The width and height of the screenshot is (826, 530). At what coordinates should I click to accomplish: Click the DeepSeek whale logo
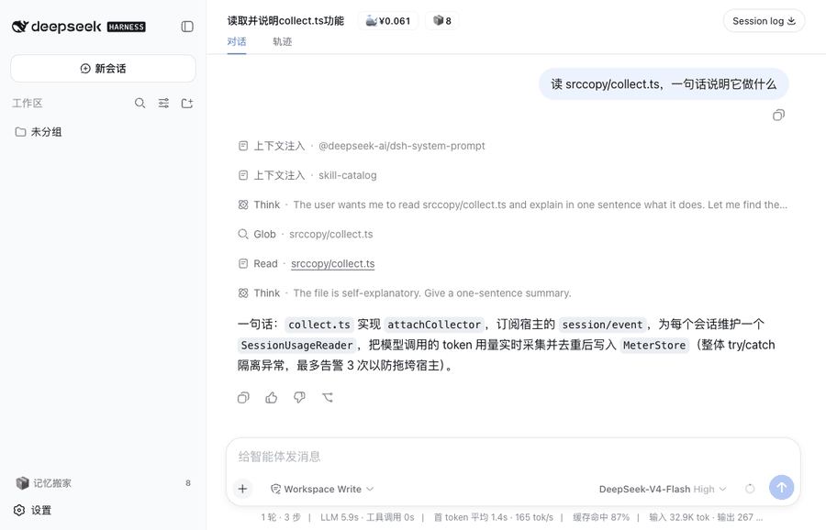(x=19, y=27)
